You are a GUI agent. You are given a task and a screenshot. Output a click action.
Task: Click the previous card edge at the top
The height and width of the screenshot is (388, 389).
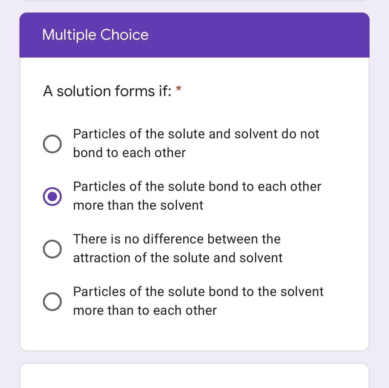point(194,0)
